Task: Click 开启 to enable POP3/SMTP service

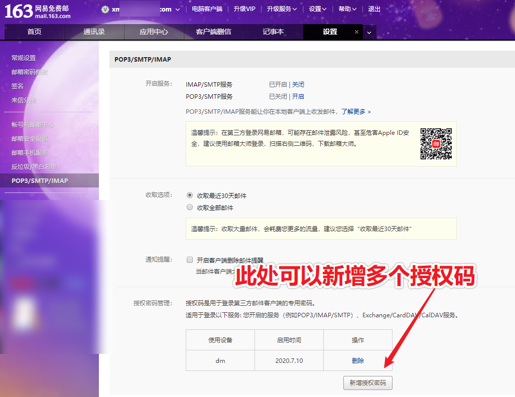Action: [298, 96]
